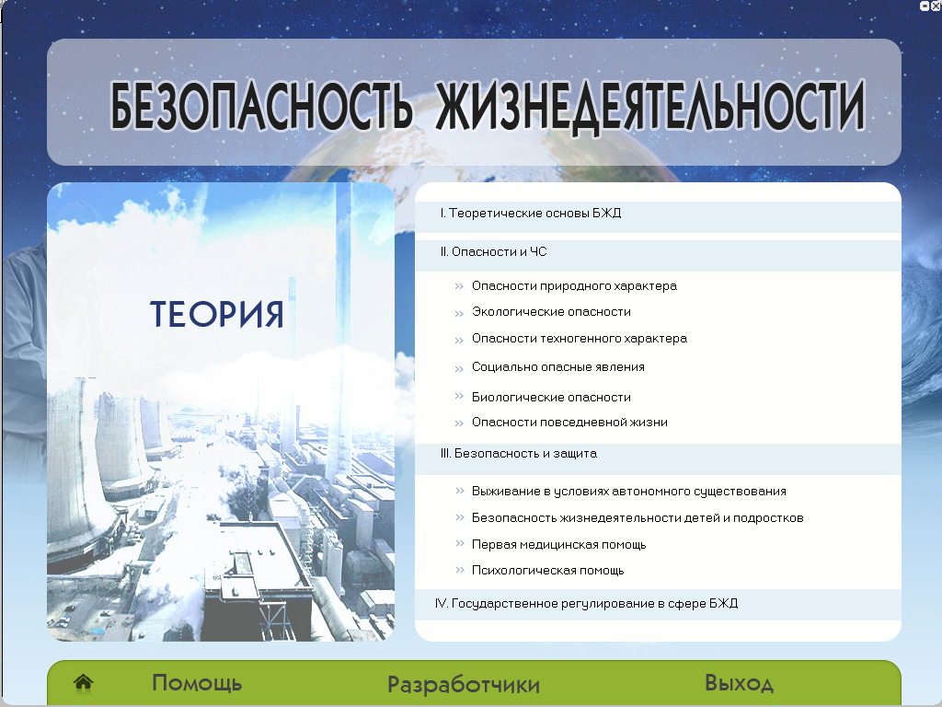Open IV. Государственное регулирование в сфере БЖД

coord(658,604)
